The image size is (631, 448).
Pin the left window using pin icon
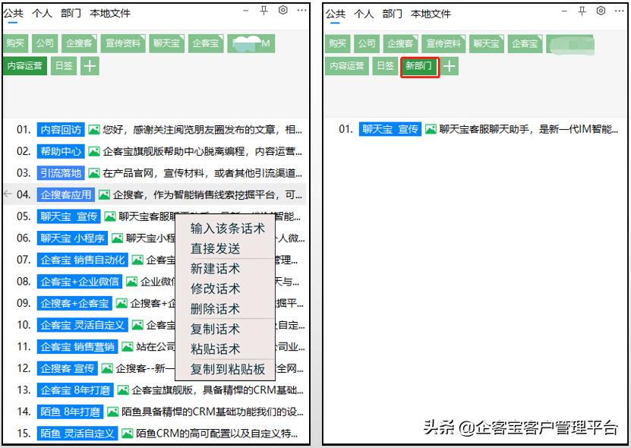click(262, 11)
